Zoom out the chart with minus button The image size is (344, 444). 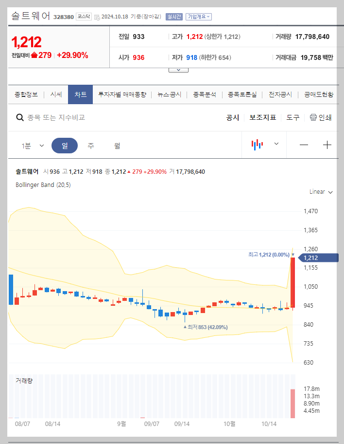click(x=304, y=145)
